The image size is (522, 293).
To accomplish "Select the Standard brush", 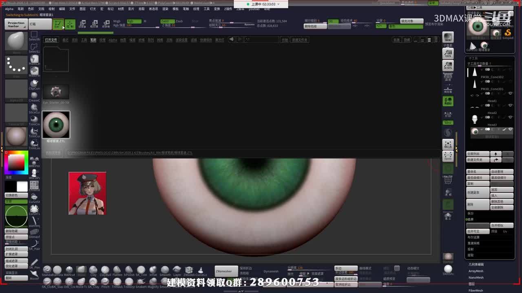I will click(x=47, y=271).
